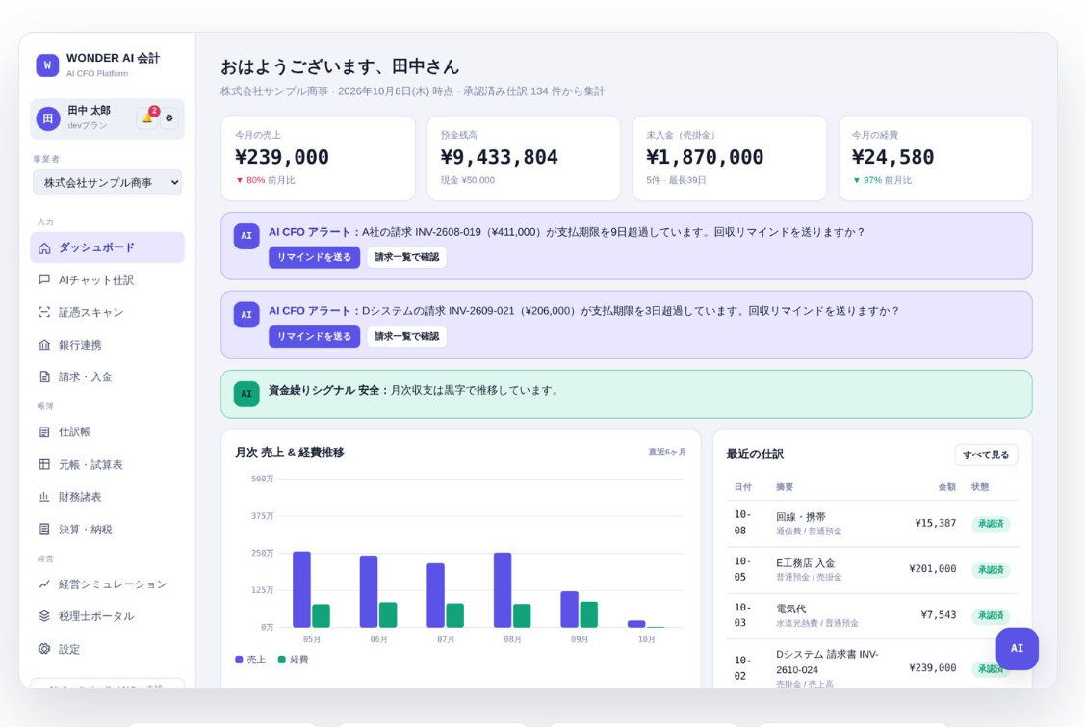Open 経営シミュレーション menu item
The height and width of the screenshot is (727, 1085).
(107, 584)
